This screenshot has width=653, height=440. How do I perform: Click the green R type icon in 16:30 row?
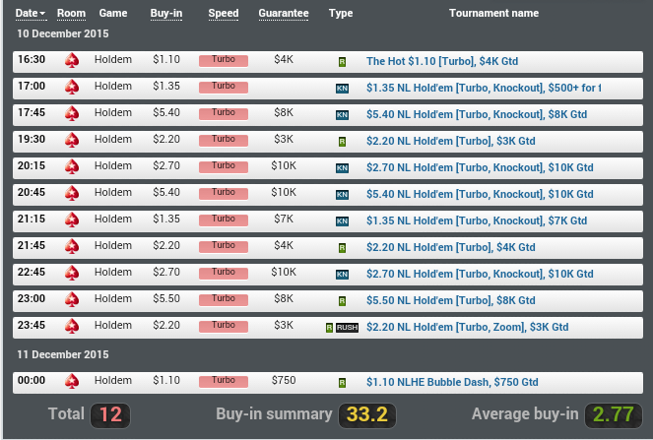coord(342,62)
